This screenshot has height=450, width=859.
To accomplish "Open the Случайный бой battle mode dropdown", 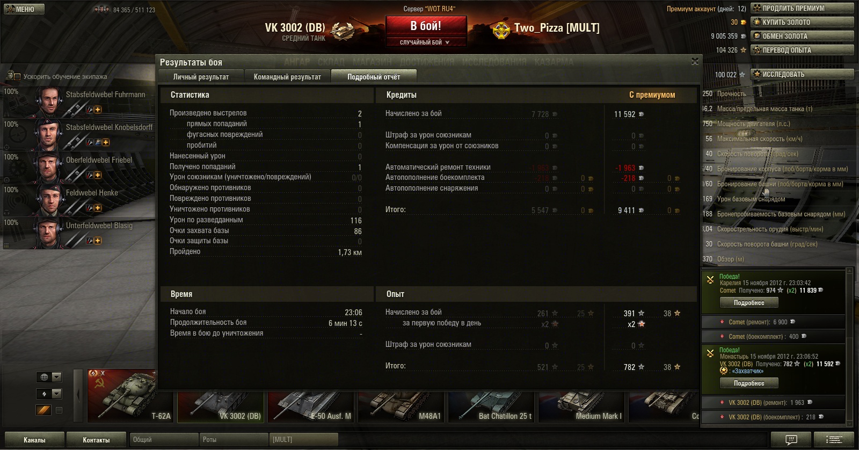I will click(425, 42).
